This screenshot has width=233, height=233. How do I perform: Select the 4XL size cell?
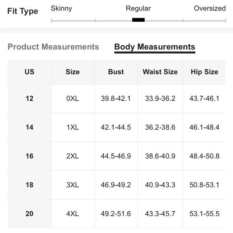[x=73, y=214]
